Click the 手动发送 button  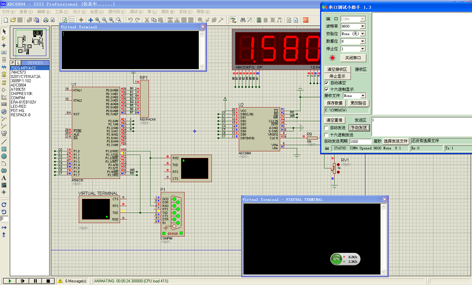click(359, 128)
